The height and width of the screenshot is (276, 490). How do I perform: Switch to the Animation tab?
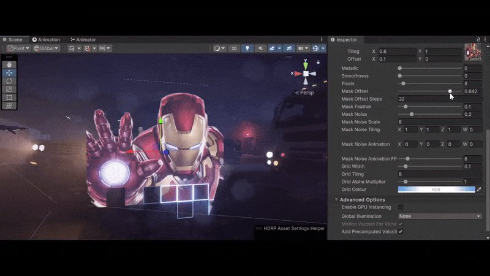click(x=46, y=40)
